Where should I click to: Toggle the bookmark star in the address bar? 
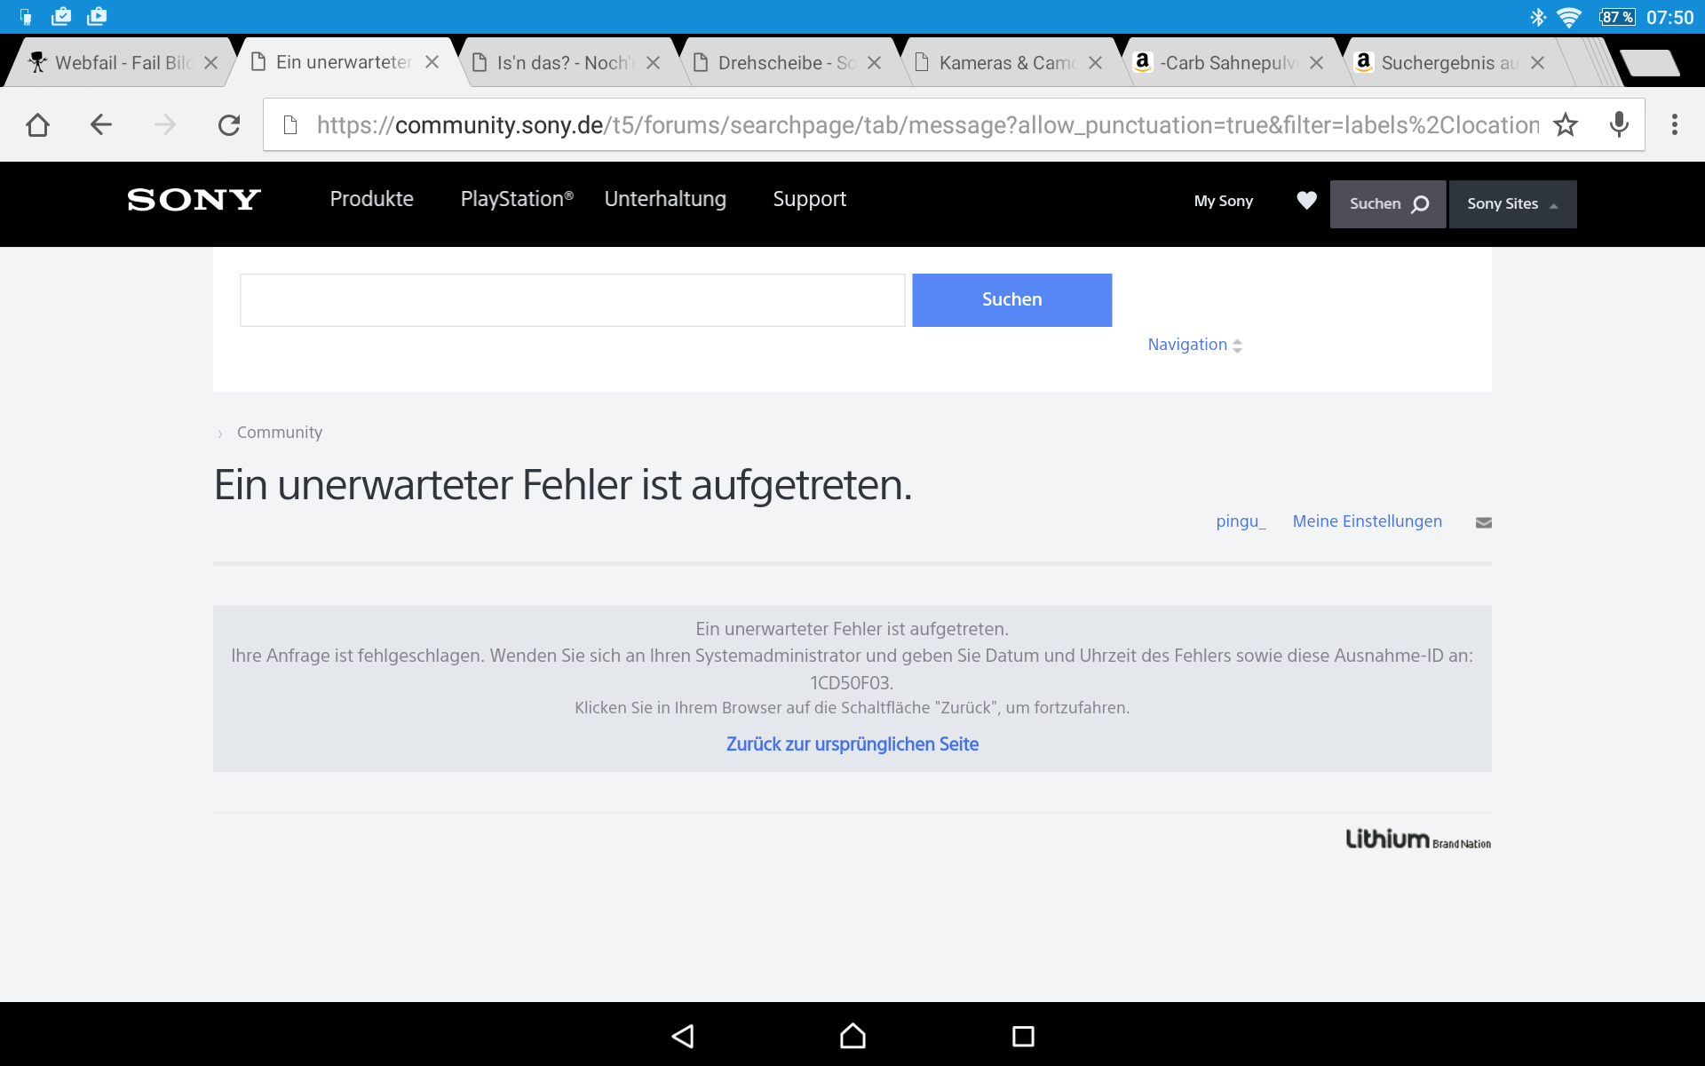[1566, 124]
